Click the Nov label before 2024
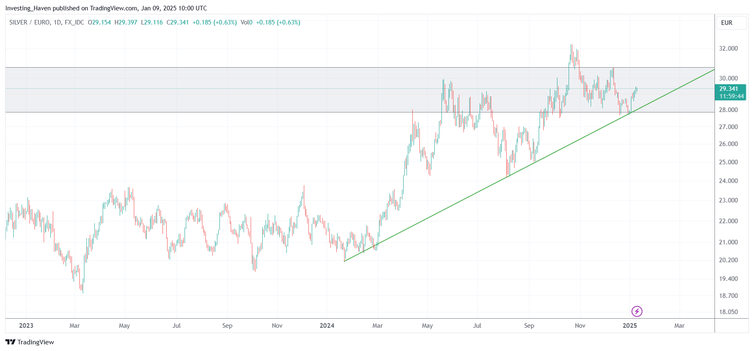Image resolution: width=754 pixels, height=351 pixels. pyautogui.click(x=277, y=326)
